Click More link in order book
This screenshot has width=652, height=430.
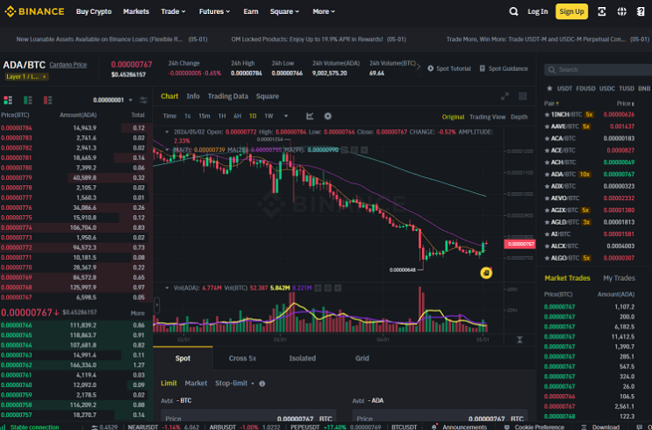(138, 313)
